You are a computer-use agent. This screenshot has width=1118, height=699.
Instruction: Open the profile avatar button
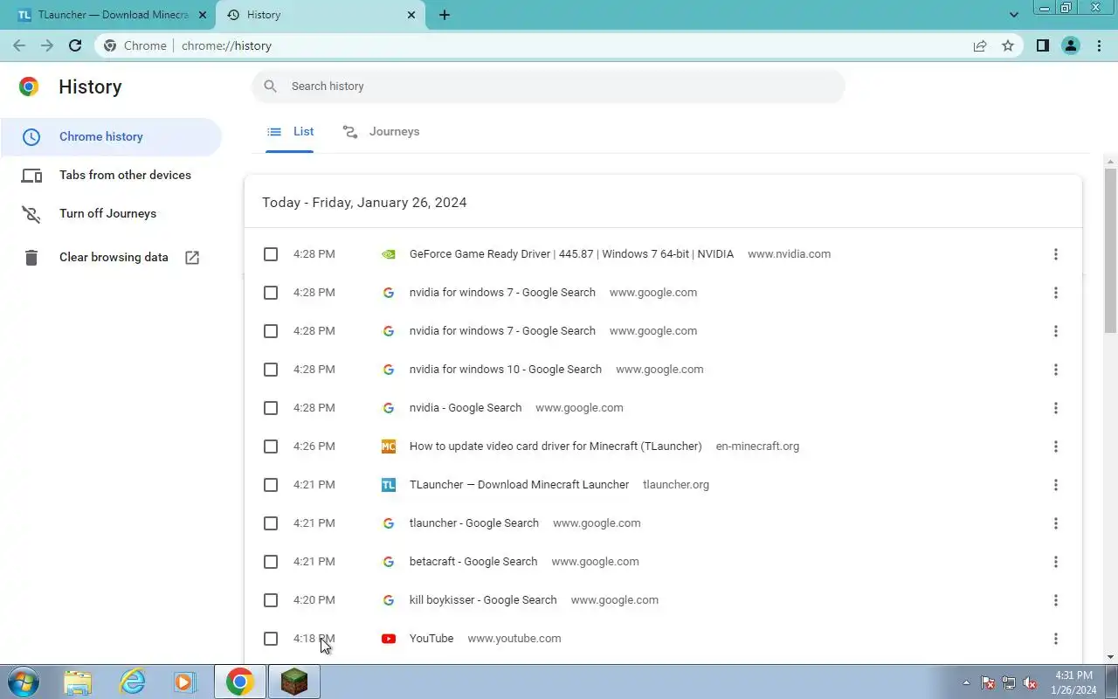coord(1071,45)
